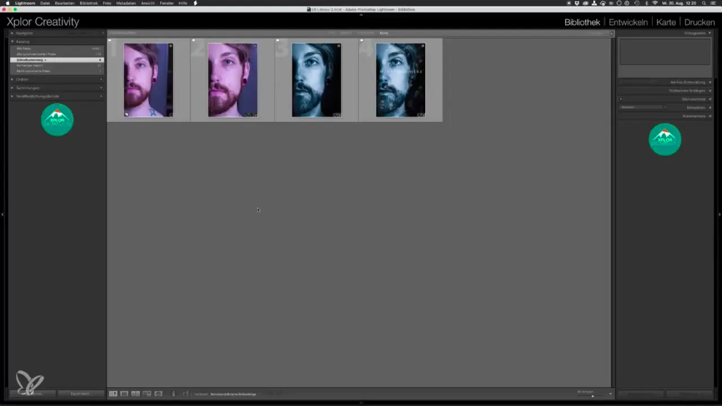Select the first purple portrait thumbnail
The width and height of the screenshot is (722, 406).
[x=148, y=80]
